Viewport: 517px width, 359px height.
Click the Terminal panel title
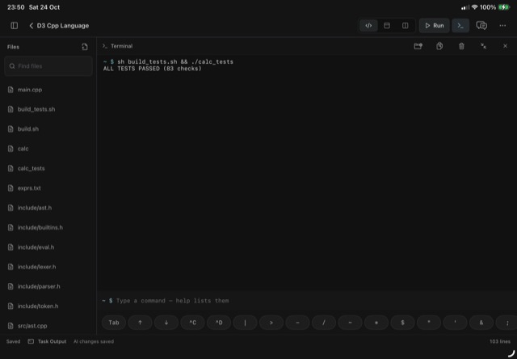coord(122,46)
